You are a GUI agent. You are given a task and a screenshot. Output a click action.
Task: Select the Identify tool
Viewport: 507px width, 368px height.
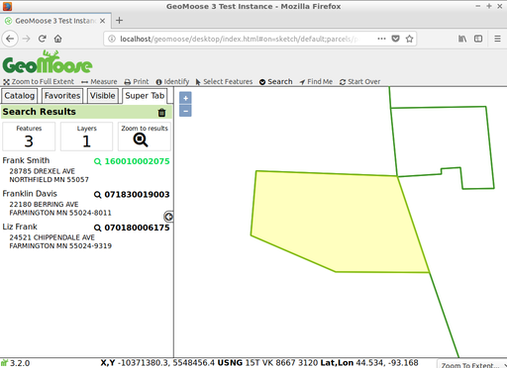(172, 81)
